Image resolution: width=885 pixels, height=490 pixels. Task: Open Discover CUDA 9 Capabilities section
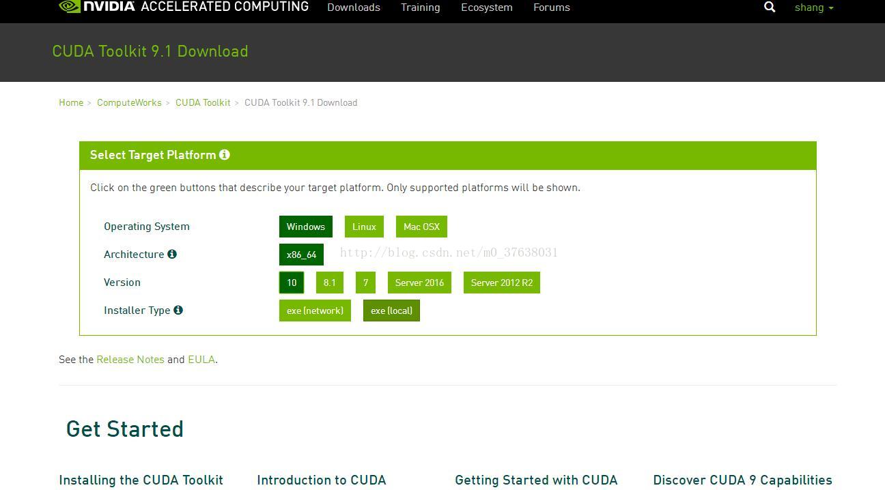coord(742,480)
